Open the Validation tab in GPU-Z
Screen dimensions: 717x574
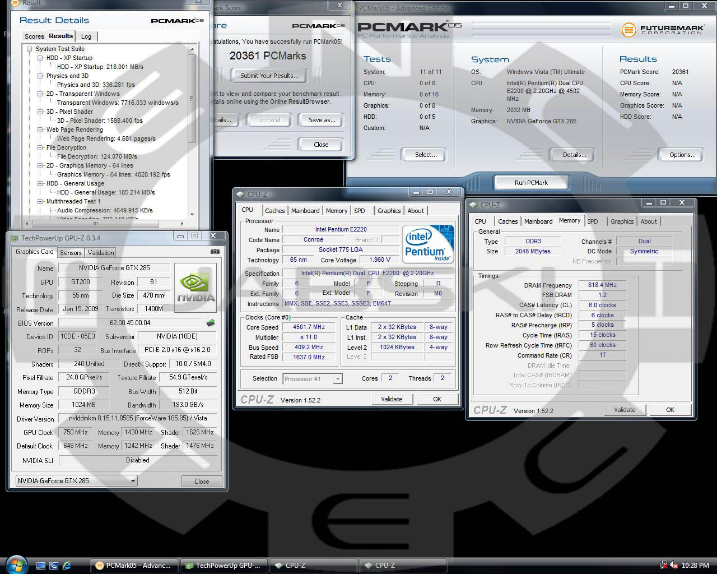pos(101,253)
